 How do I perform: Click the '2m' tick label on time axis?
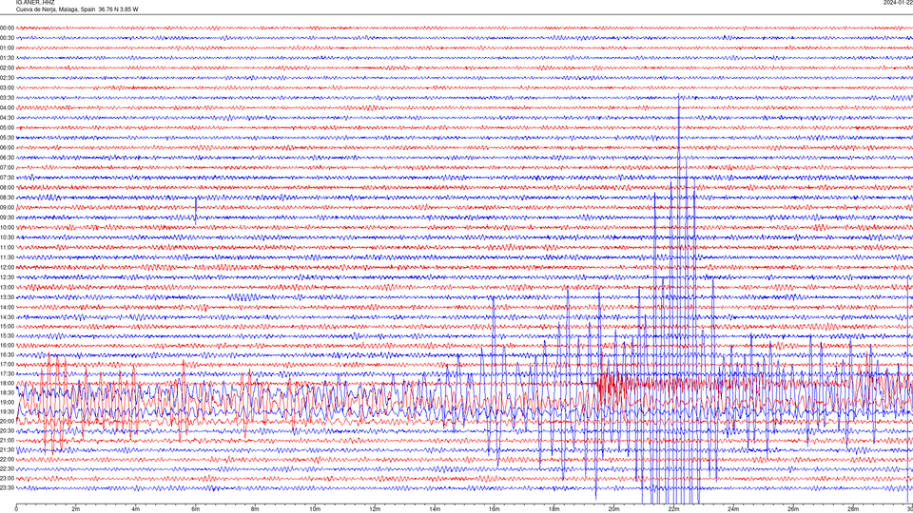(x=76, y=509)
